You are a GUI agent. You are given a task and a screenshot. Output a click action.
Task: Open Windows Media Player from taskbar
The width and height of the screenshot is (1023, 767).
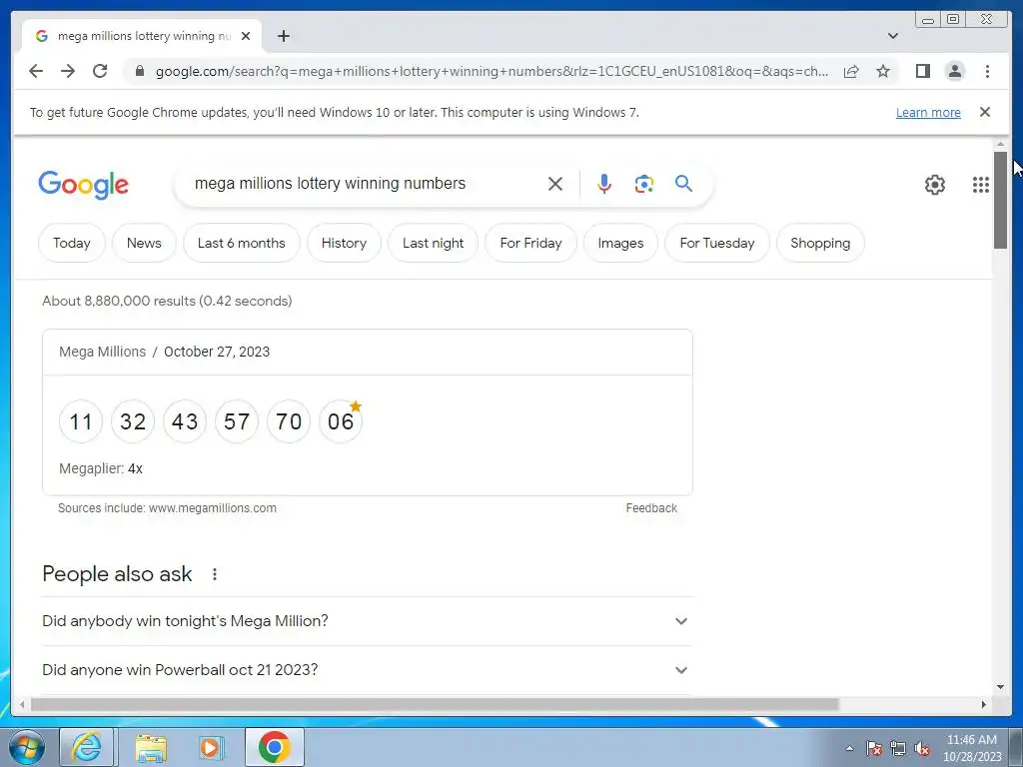click(x=210, y=747)
